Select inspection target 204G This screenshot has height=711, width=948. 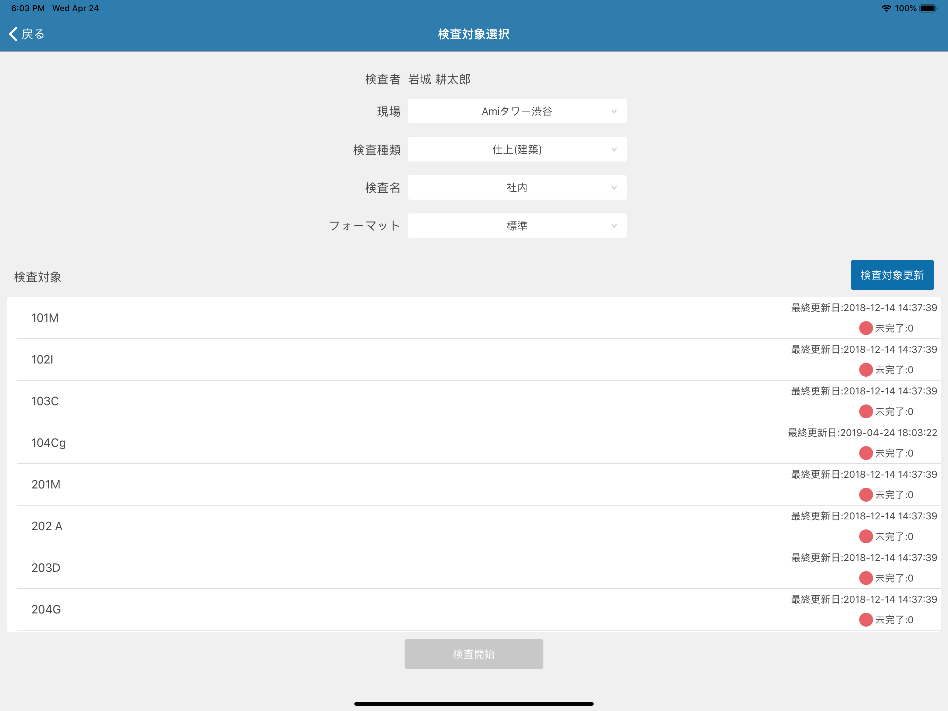pyautogui.click(x=474, y=609)
